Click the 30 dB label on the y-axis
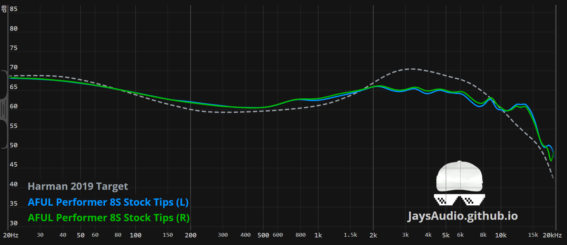 [x=13, y=223]
